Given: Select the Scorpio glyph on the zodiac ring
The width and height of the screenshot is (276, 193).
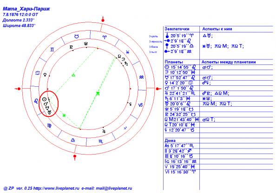Looking at the screenshot, I should coord(101,142).
